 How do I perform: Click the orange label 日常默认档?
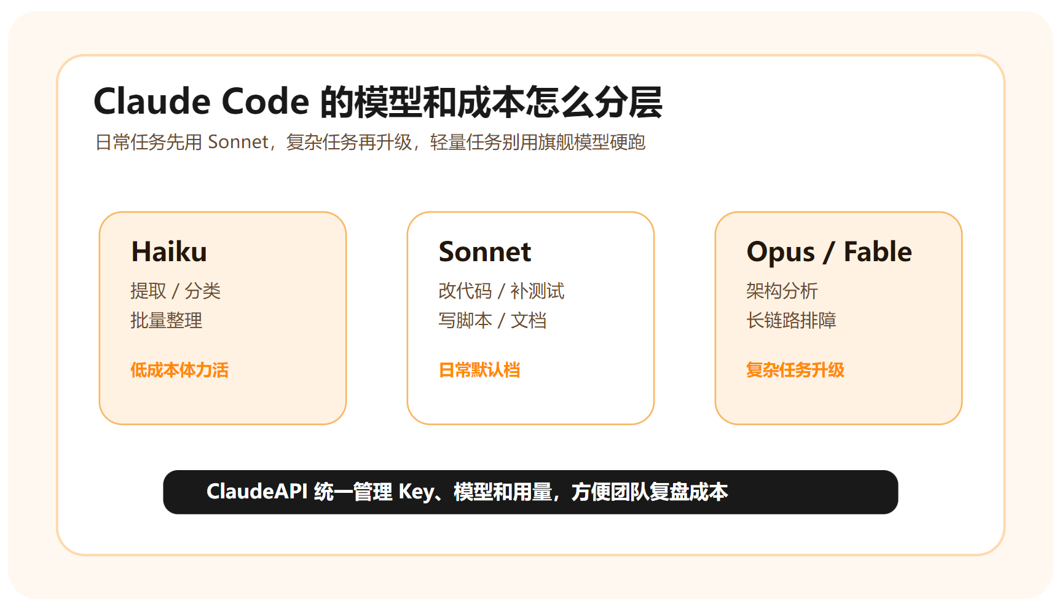point(479,370)
